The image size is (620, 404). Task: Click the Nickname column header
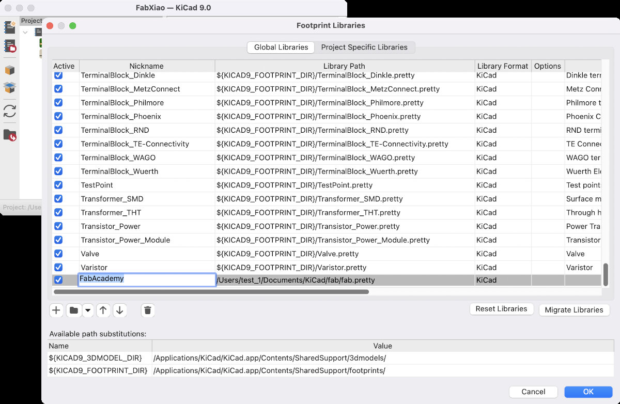146,66
